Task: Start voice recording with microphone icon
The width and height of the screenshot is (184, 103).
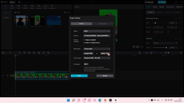Action: pos(139,53)
